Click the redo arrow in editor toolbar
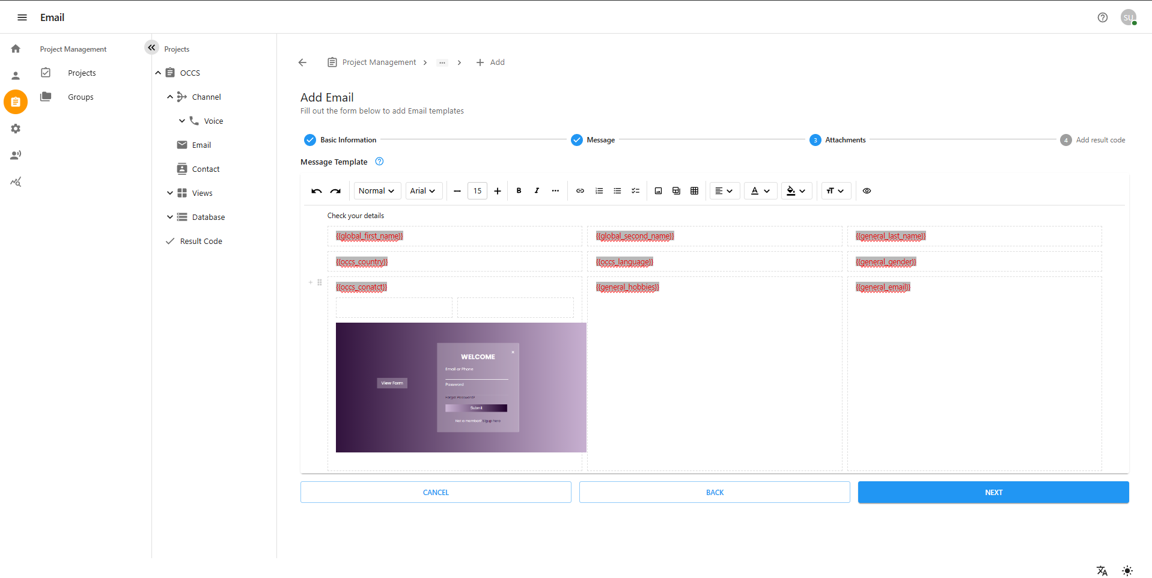 coord(335,191)
